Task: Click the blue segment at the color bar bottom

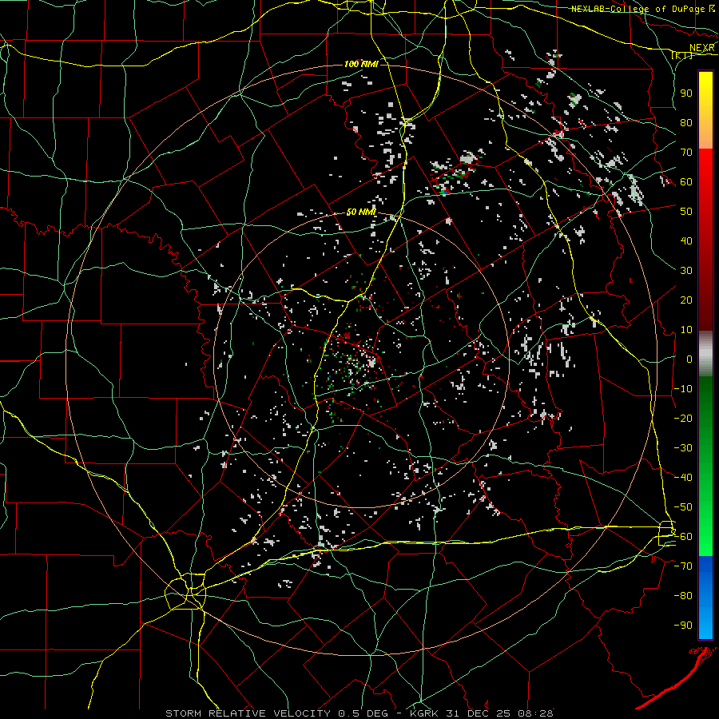Action: [705, 597]
